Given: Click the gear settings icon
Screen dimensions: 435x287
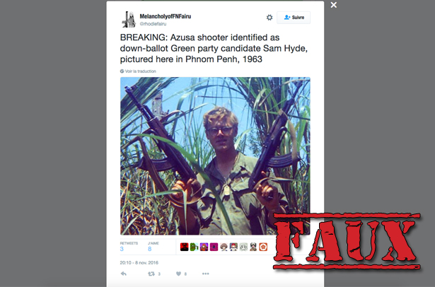Looking at the screenshot, I should coord(269,18).
